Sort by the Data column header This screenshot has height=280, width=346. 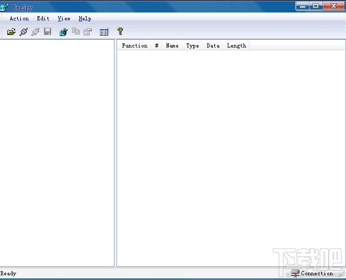coord(213,45)
